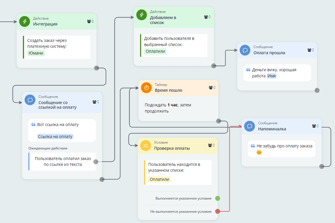Click the green output connector for fulfilled condition

click(217, 198)
